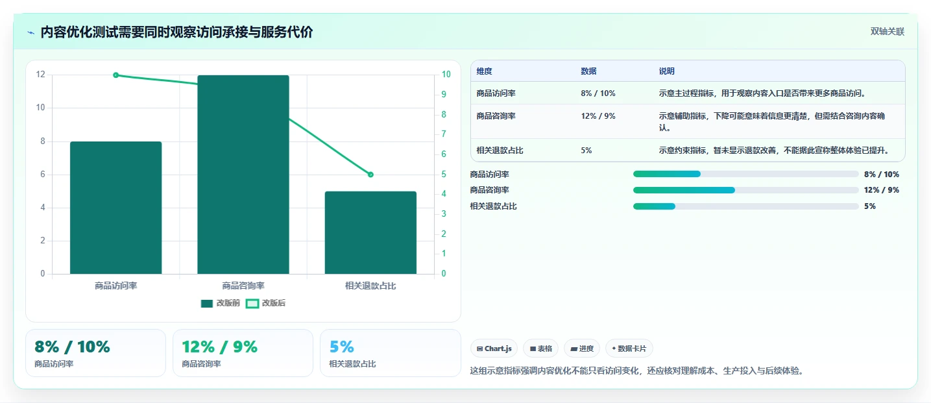Click the 相关退款占比 bar in chart
The image size is (931, 403).
pos(370,232)
